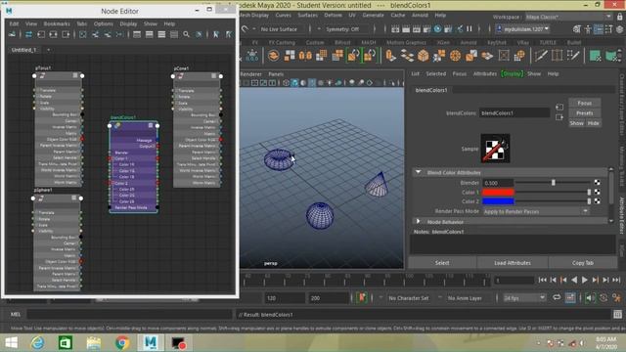The width and height of the screenshot is (626, 352).
Task: Click the map checker button for Color 1
Action: 598,192
